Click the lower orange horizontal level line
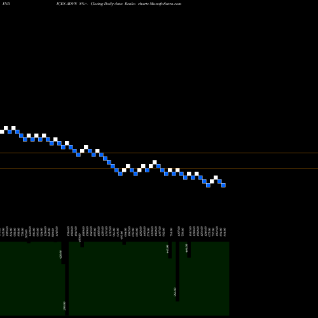The height and width of the screenshot is (318, 318). 159,169
